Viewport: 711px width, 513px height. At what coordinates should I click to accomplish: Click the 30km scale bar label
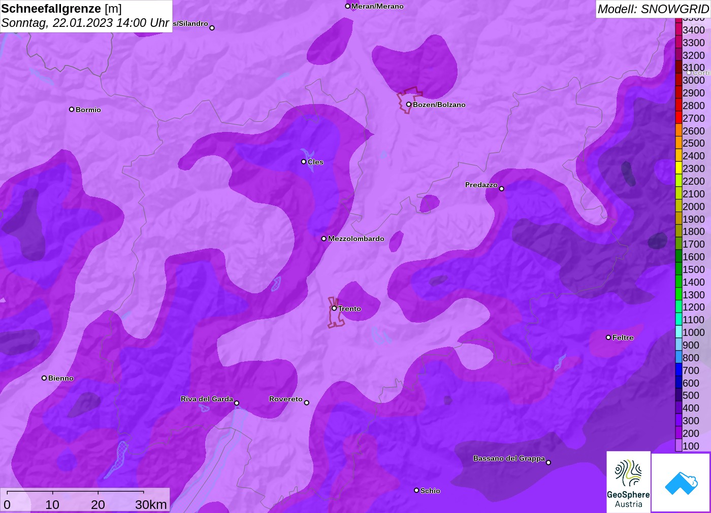[x=151, y=504]
